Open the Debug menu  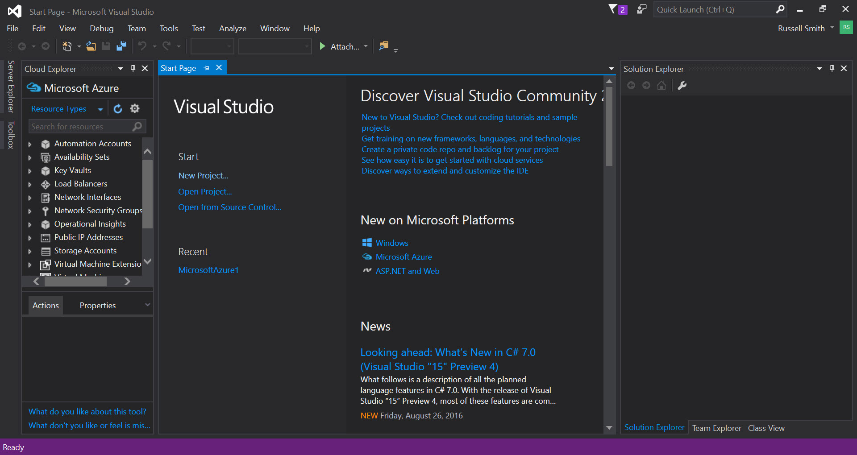(101, 29)
